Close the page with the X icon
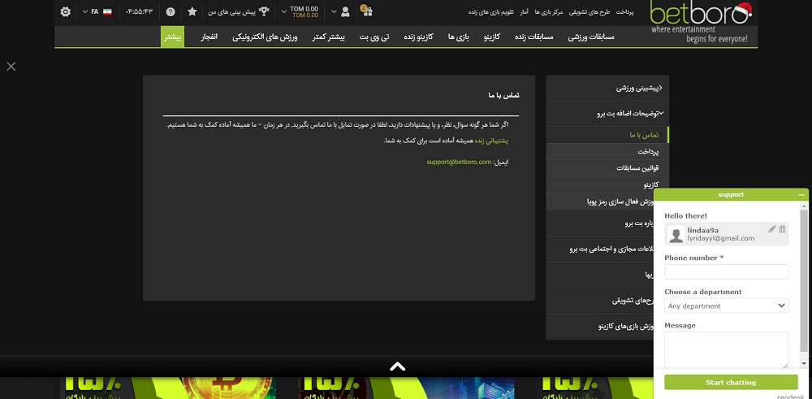812x399 pixels. click(x=11, y=67)
